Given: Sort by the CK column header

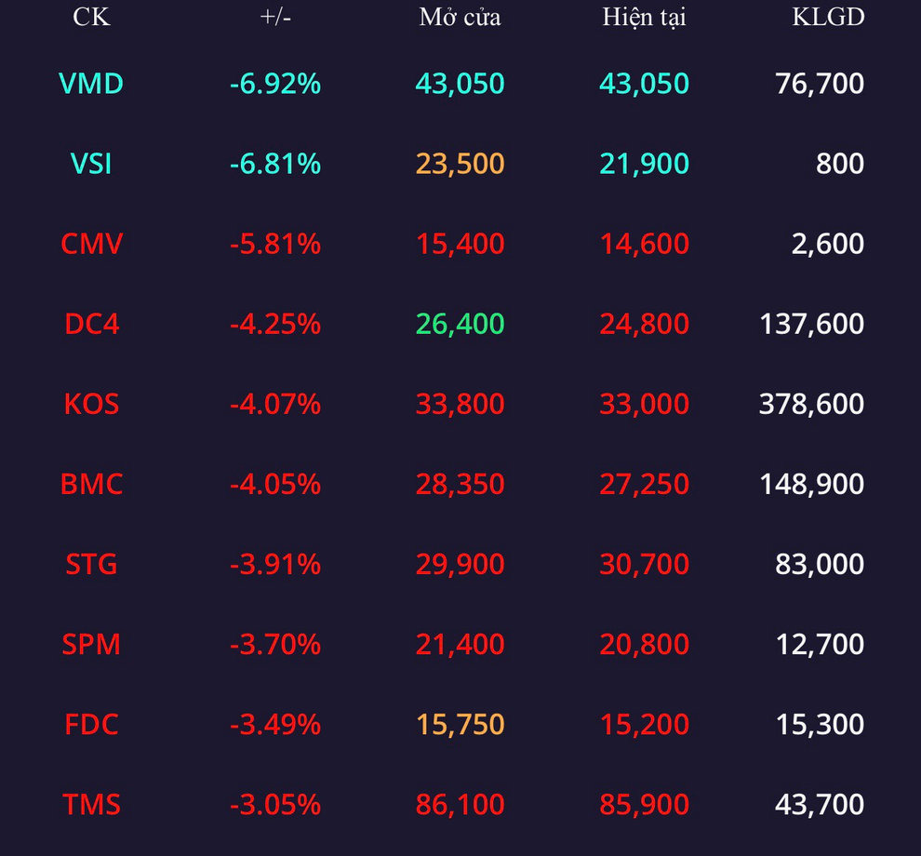Looking at the screenshot, I should pos(91,17).
